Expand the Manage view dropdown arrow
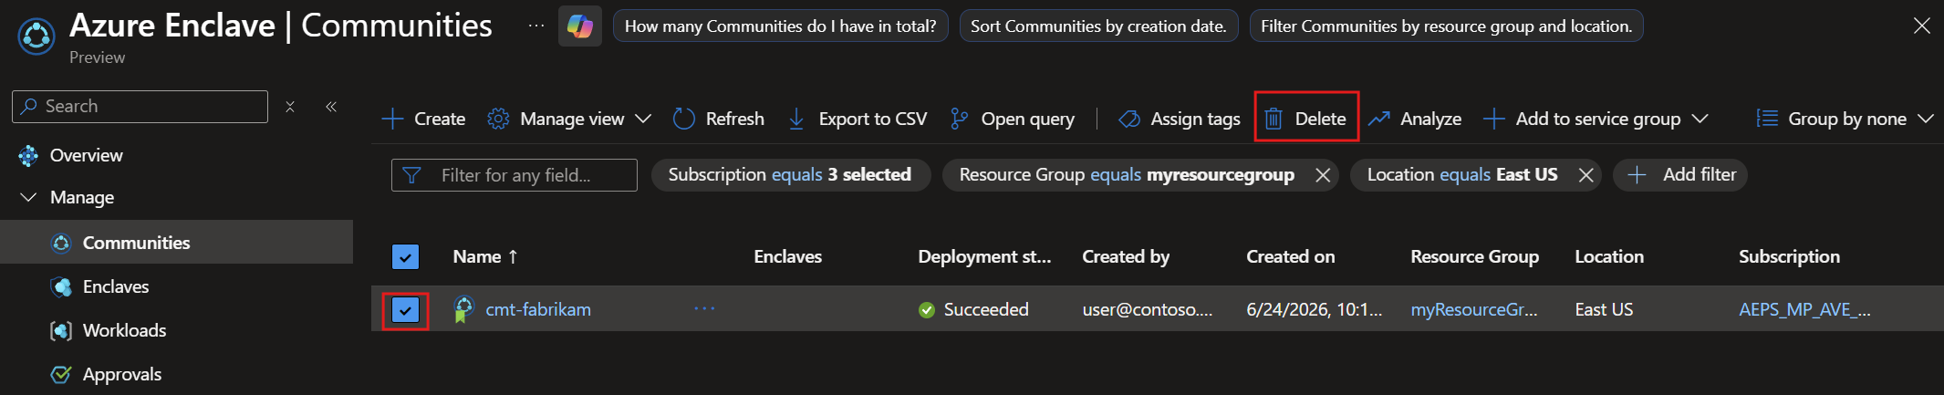Viewport: 1944px width, 395px height. click(x=643, y=119)
